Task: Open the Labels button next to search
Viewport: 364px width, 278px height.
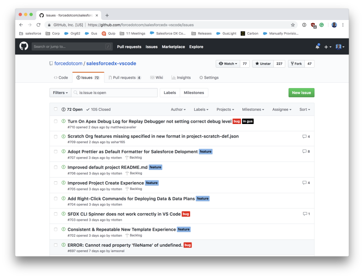Action: [x=170, y=92]
